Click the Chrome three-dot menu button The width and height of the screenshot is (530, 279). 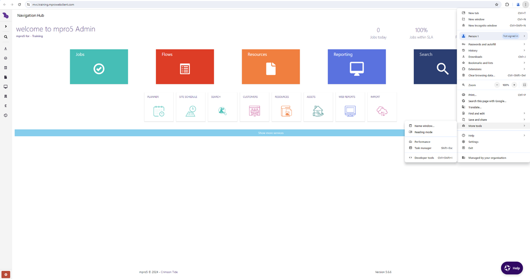point(525,5)
